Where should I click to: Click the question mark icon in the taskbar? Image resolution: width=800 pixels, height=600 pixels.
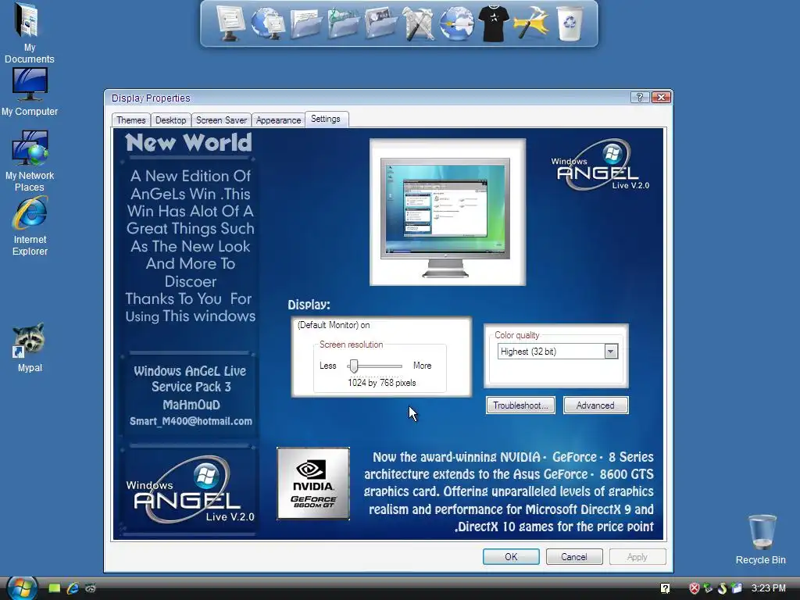tap(666, 588)
